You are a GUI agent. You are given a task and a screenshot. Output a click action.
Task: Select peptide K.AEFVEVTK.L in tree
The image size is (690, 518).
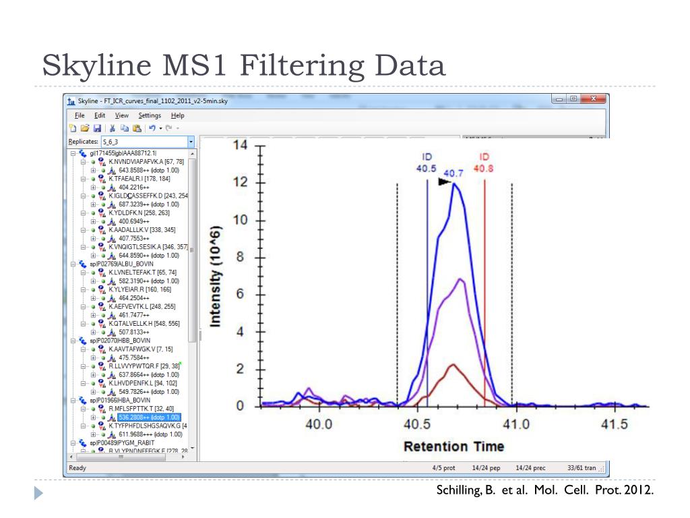(x=142, y=307)
